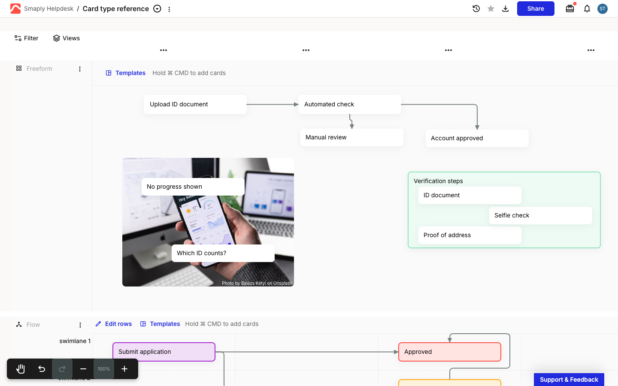This screenshot has width=618, height=386.
Task: Select the Upload ID document card
Action: 195,104
